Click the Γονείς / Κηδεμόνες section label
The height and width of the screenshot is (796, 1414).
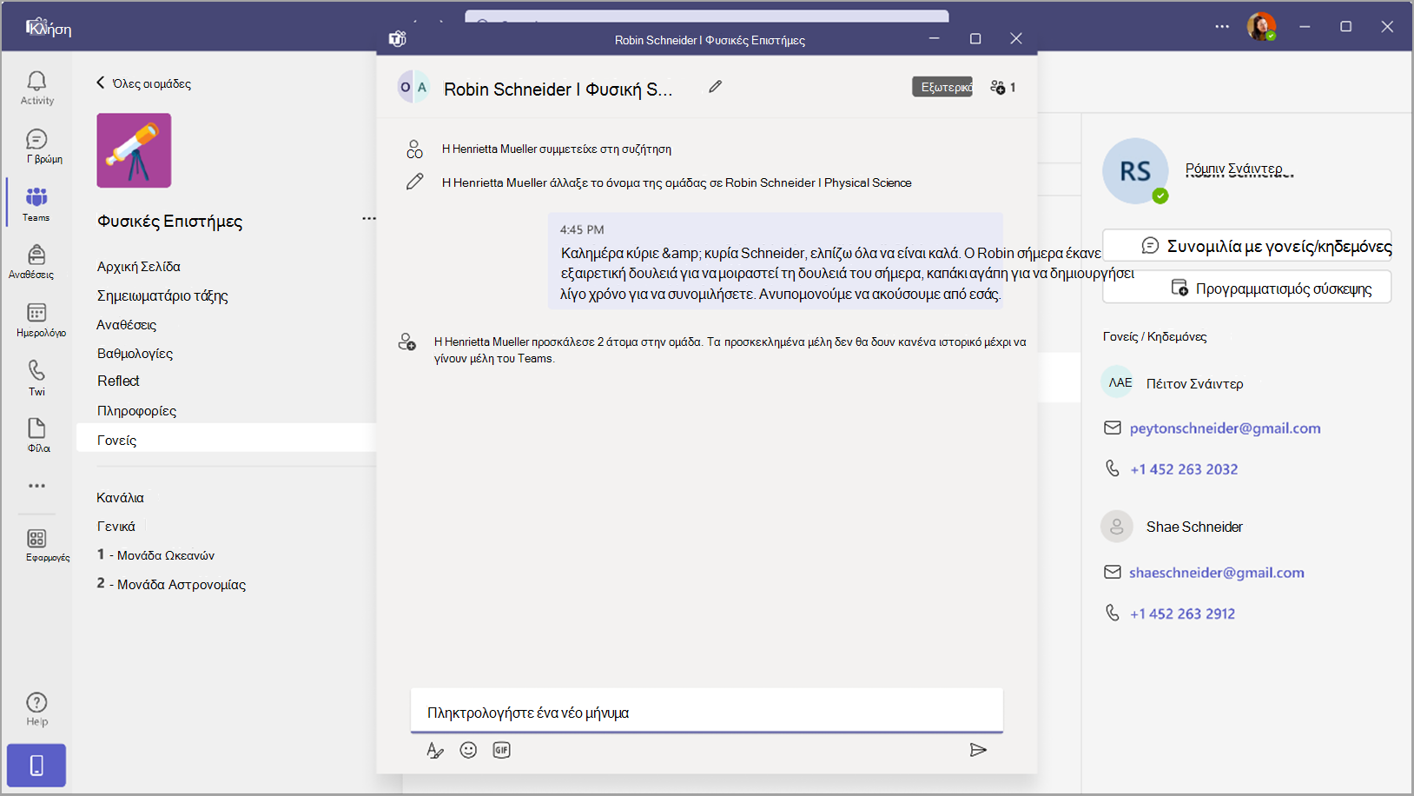[1154, 336]
